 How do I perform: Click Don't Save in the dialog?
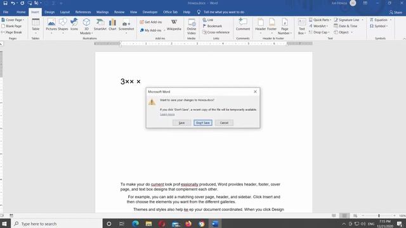[203, 123]
